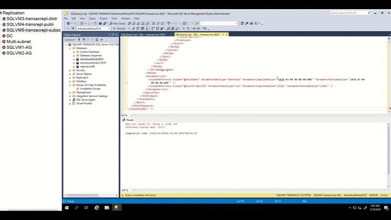Select the Multi-subnet entry
Viewport: 391px width, 220px height.
[18, 42]
